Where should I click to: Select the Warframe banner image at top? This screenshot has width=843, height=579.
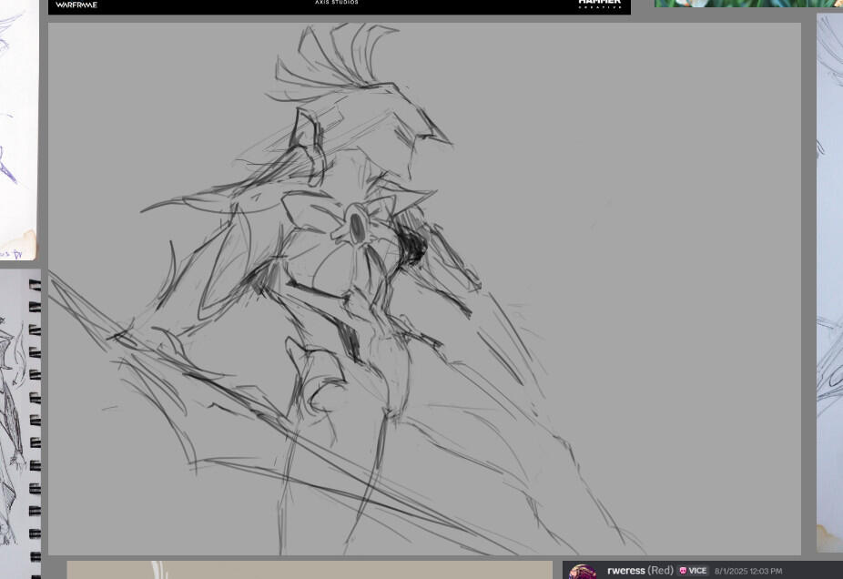pos(340,7)
